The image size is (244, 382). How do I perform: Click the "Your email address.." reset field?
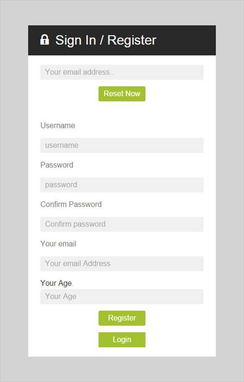(121, 72)
